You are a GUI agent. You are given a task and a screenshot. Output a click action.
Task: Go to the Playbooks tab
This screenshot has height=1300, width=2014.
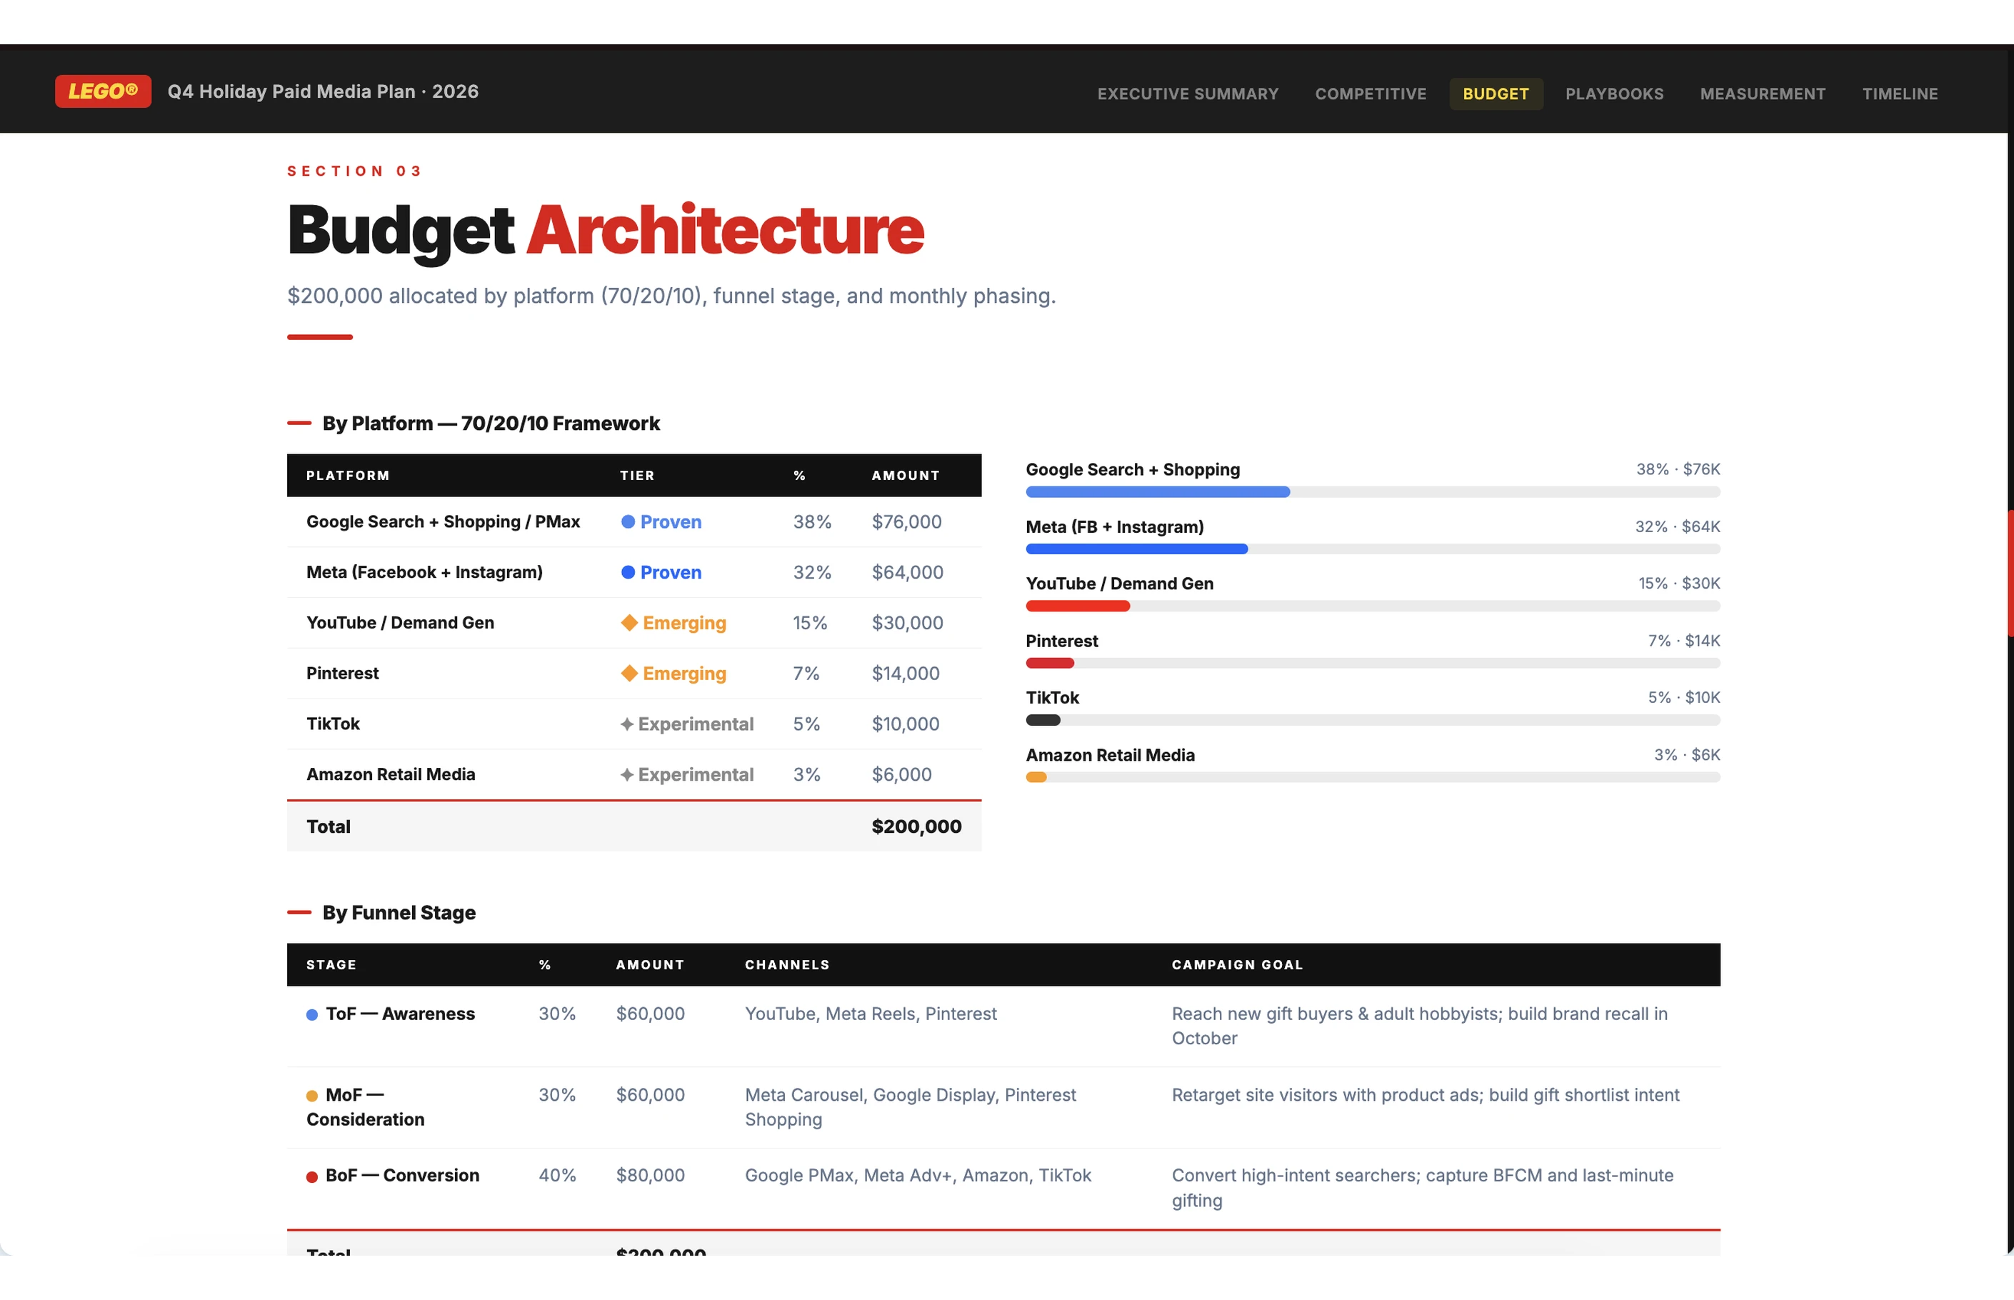(1614, 94)
